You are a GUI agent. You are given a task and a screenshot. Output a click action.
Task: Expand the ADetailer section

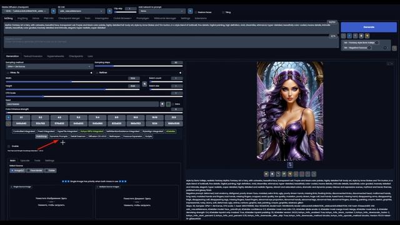tap(171, 131)
